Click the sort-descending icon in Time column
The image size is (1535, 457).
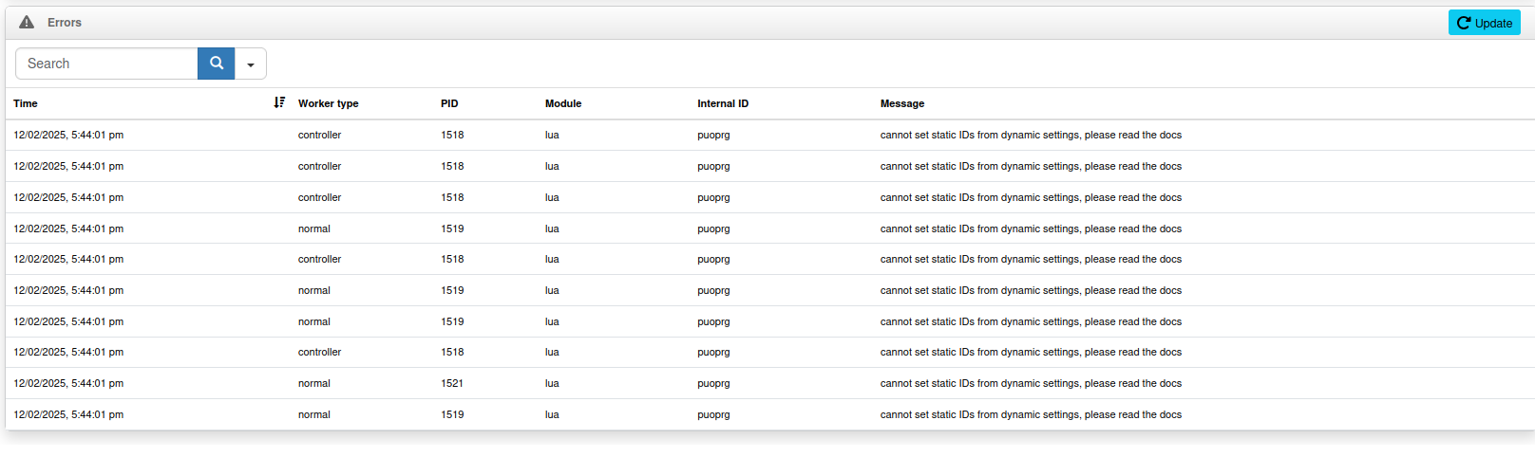tap(279, 102)
